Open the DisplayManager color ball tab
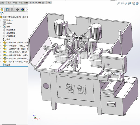This screenshot has width=140, height=125. coord(23,10)
